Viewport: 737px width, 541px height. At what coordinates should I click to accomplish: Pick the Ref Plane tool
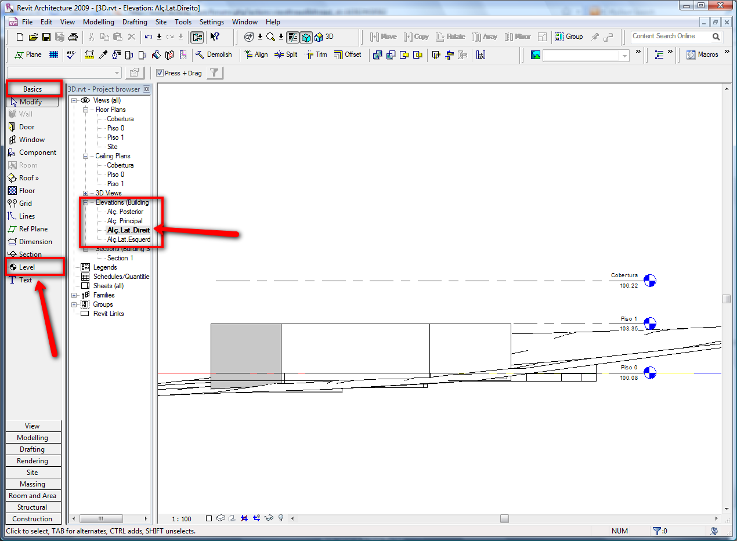(x=32, y=229)
